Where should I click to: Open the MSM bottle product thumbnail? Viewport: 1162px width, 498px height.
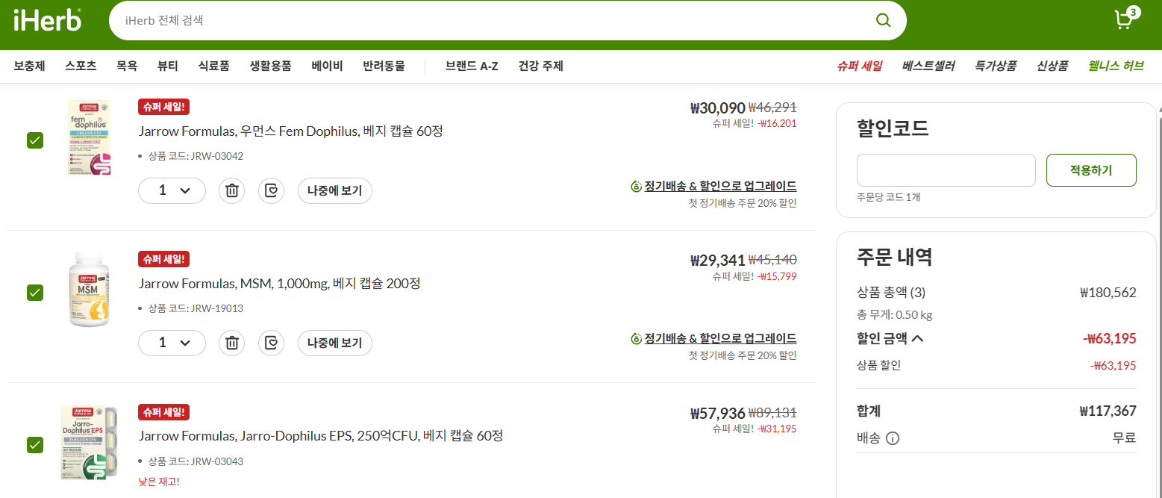[x=89, y=290]
